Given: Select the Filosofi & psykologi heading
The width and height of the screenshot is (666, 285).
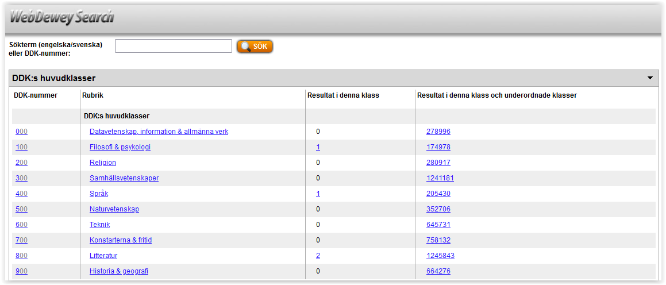Looking at the screenshot, I should click(120, 147).
